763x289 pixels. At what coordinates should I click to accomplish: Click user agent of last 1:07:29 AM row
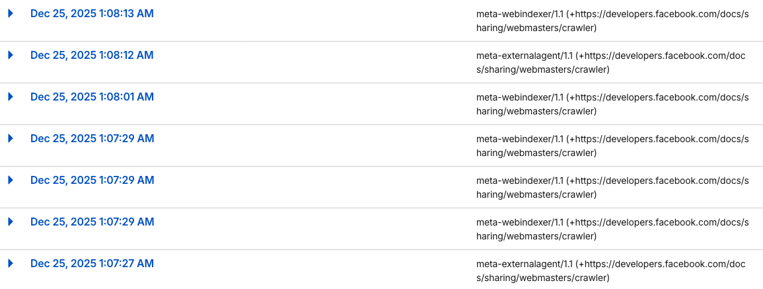pos(612,229)
